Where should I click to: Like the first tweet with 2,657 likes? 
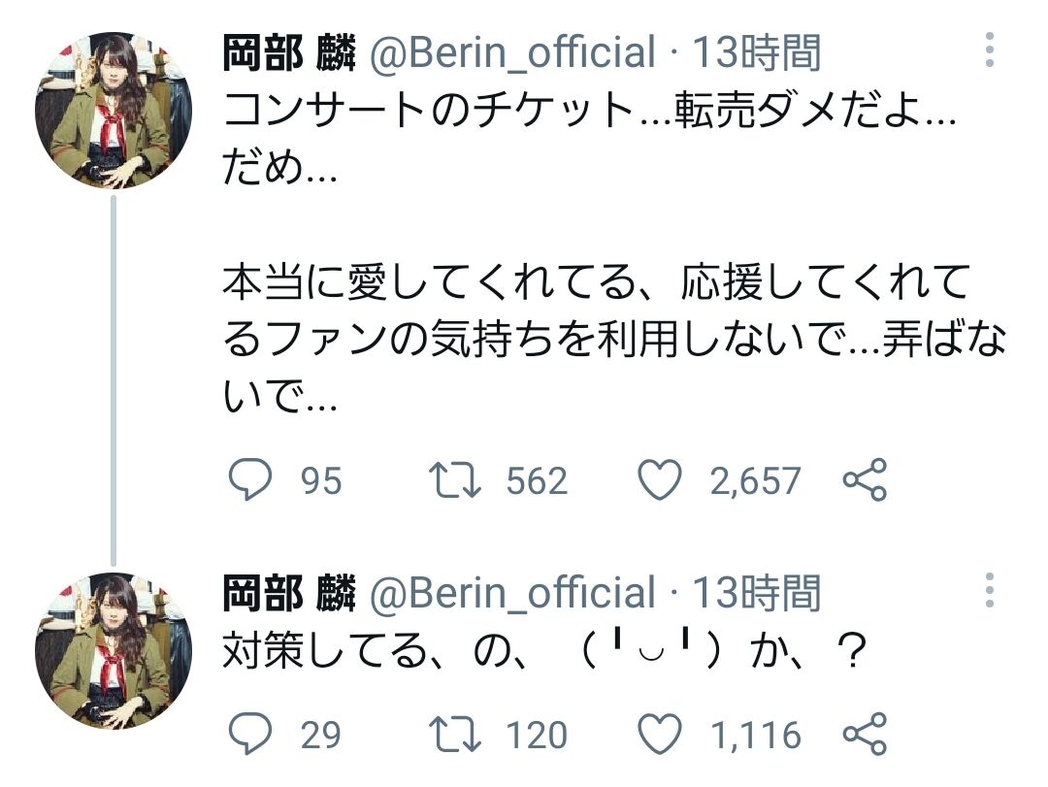[662, 480]
